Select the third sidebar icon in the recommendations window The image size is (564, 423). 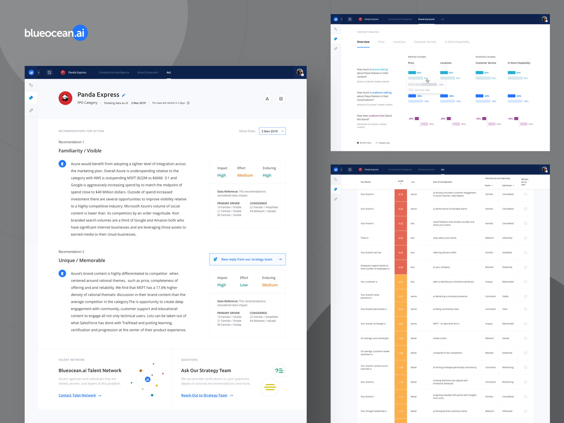click(x=31, y=110)
